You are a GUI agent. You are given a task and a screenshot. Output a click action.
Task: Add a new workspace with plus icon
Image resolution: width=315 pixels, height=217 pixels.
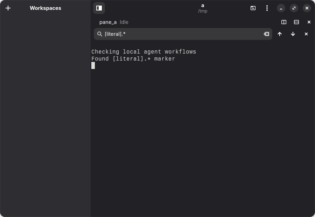(x=8, y=8)
